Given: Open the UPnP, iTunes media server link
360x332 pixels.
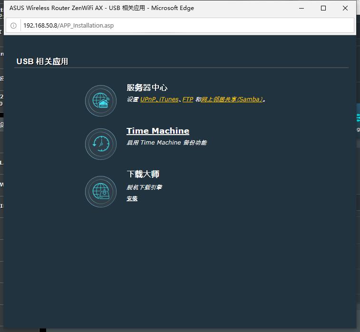Looking at the screenshot, I should coord(159,99).
